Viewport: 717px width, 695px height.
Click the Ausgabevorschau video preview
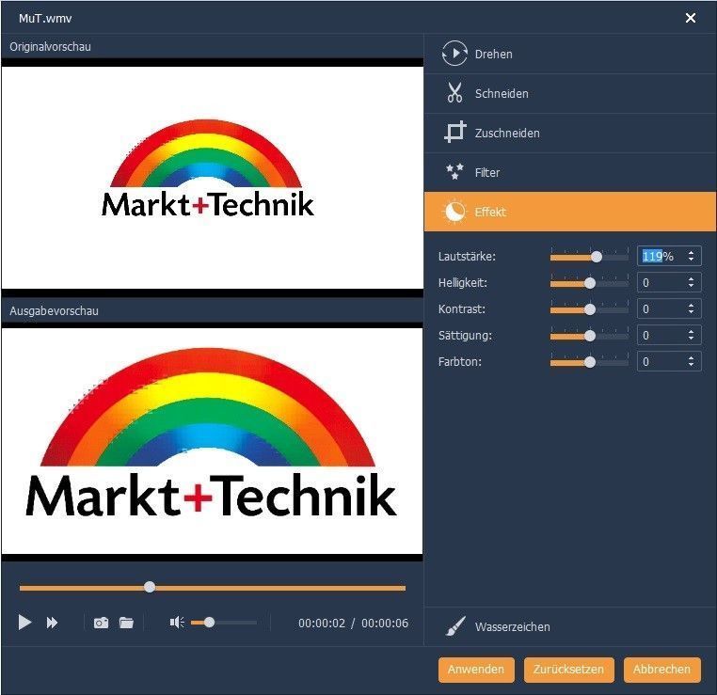[212, 441]
